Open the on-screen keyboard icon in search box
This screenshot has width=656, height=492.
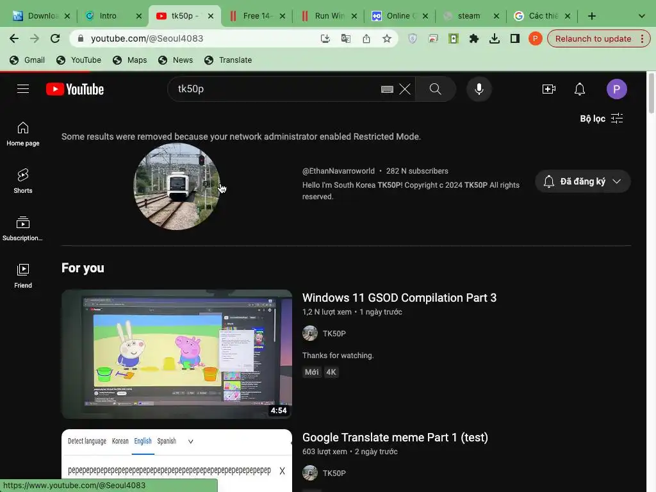[x=387, y=89]
